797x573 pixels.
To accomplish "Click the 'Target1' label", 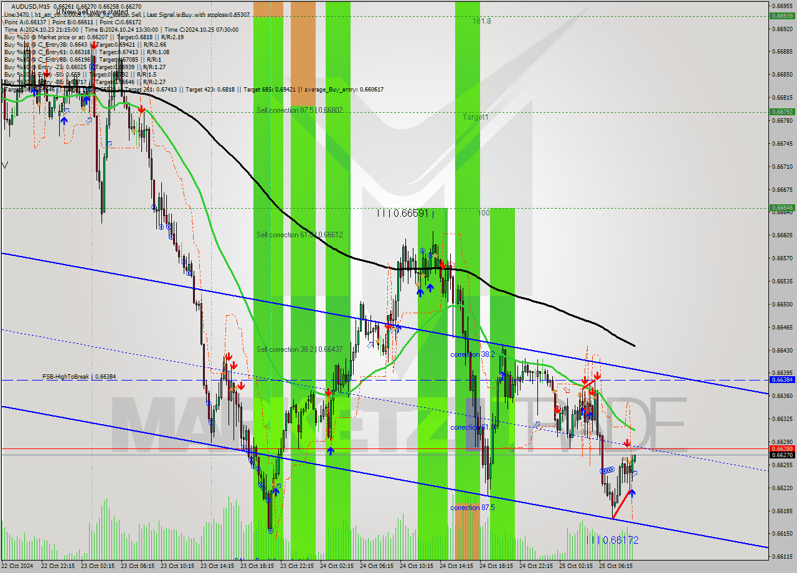I will pyautogui.click(x=475, y=116).
